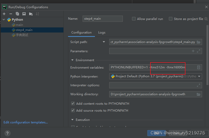Open environment variables editor dialog
The image size is (209, 138).
(199, 67)
